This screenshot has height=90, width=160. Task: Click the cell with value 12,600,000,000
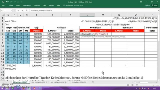(x=70, y=43)
